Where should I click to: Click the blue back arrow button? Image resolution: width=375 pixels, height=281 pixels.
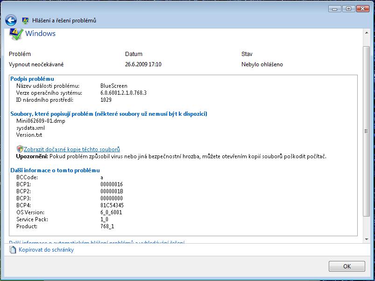(11, 20)
